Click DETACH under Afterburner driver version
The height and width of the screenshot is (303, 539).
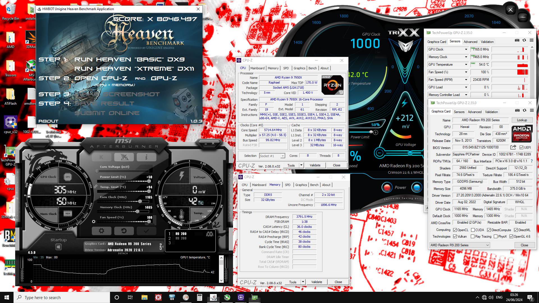point(123,253)
